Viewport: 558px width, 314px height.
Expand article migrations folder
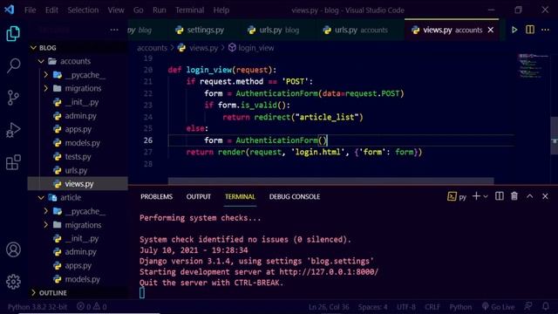point(46,225)
